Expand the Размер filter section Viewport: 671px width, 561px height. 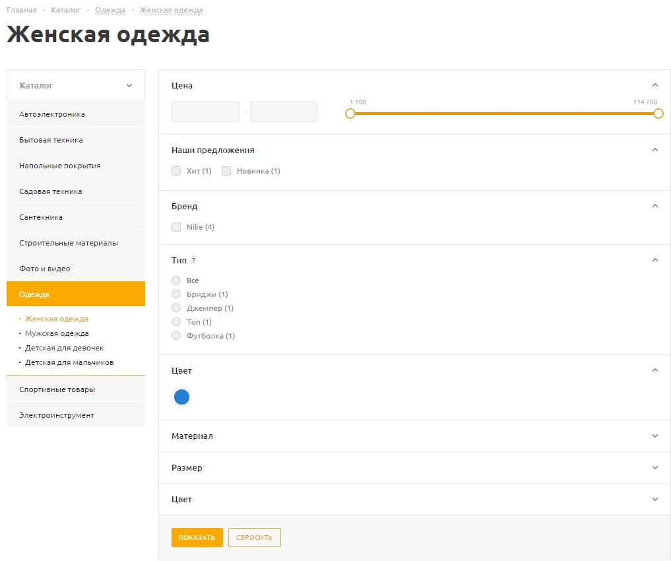click(655, 468)
